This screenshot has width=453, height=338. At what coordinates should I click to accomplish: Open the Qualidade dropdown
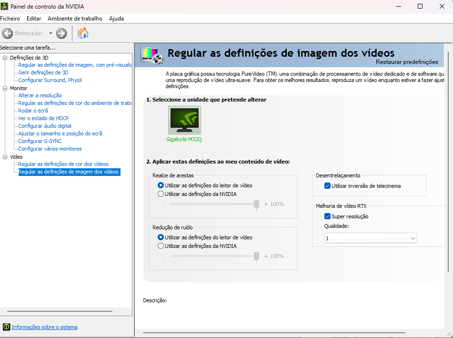click(413, 237)
